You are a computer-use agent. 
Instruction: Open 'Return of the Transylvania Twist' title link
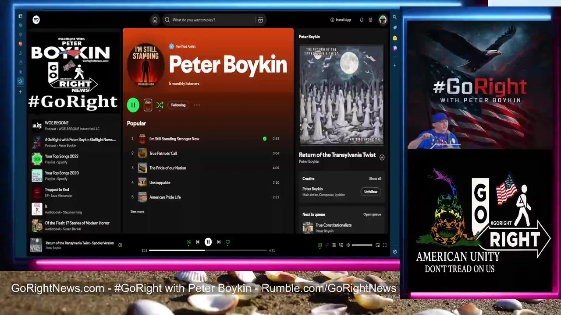click(x=337, y=155)
